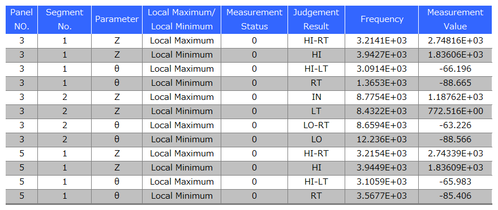Click the Parameter column header
This screenshot has width=498, height=210.
[x=117, y=19]
